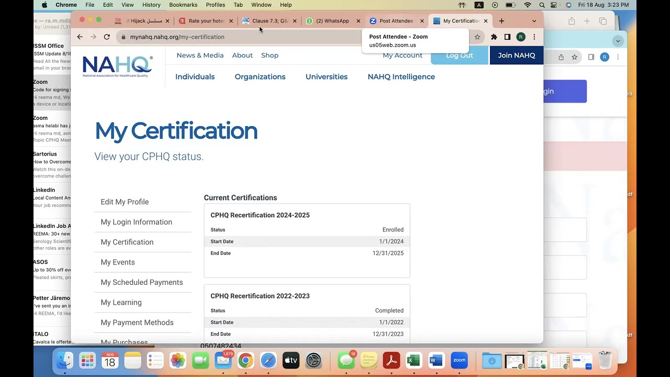Go to My Scheduled Payments
670x377 pixels.
[x=142, y=282]
